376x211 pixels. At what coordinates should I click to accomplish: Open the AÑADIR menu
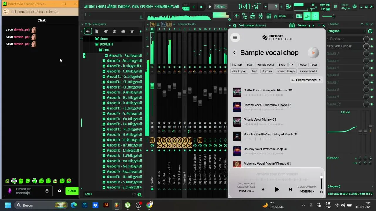pos(112,6)
